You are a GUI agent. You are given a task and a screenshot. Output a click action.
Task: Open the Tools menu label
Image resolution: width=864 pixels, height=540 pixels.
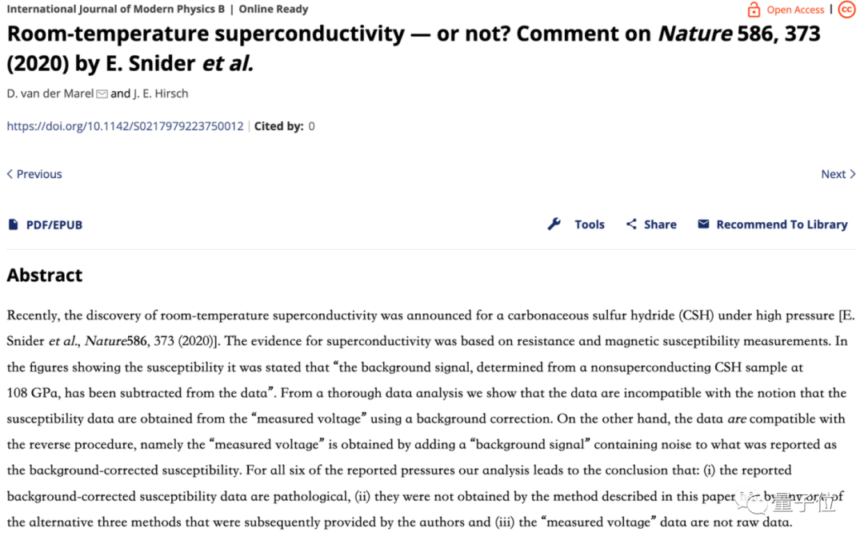590,224
